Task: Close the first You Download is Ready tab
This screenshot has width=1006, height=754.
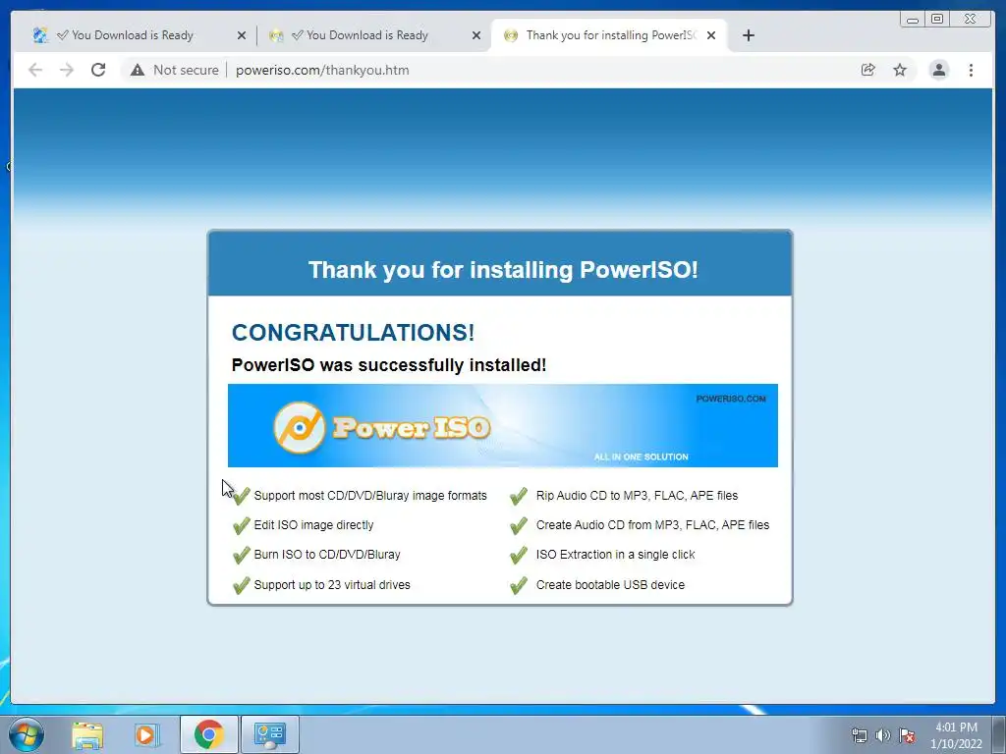Action: tap(242, 35)
